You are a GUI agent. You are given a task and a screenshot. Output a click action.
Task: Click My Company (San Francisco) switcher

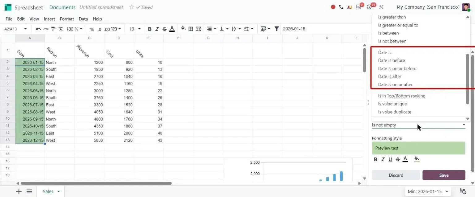(428, 7)
